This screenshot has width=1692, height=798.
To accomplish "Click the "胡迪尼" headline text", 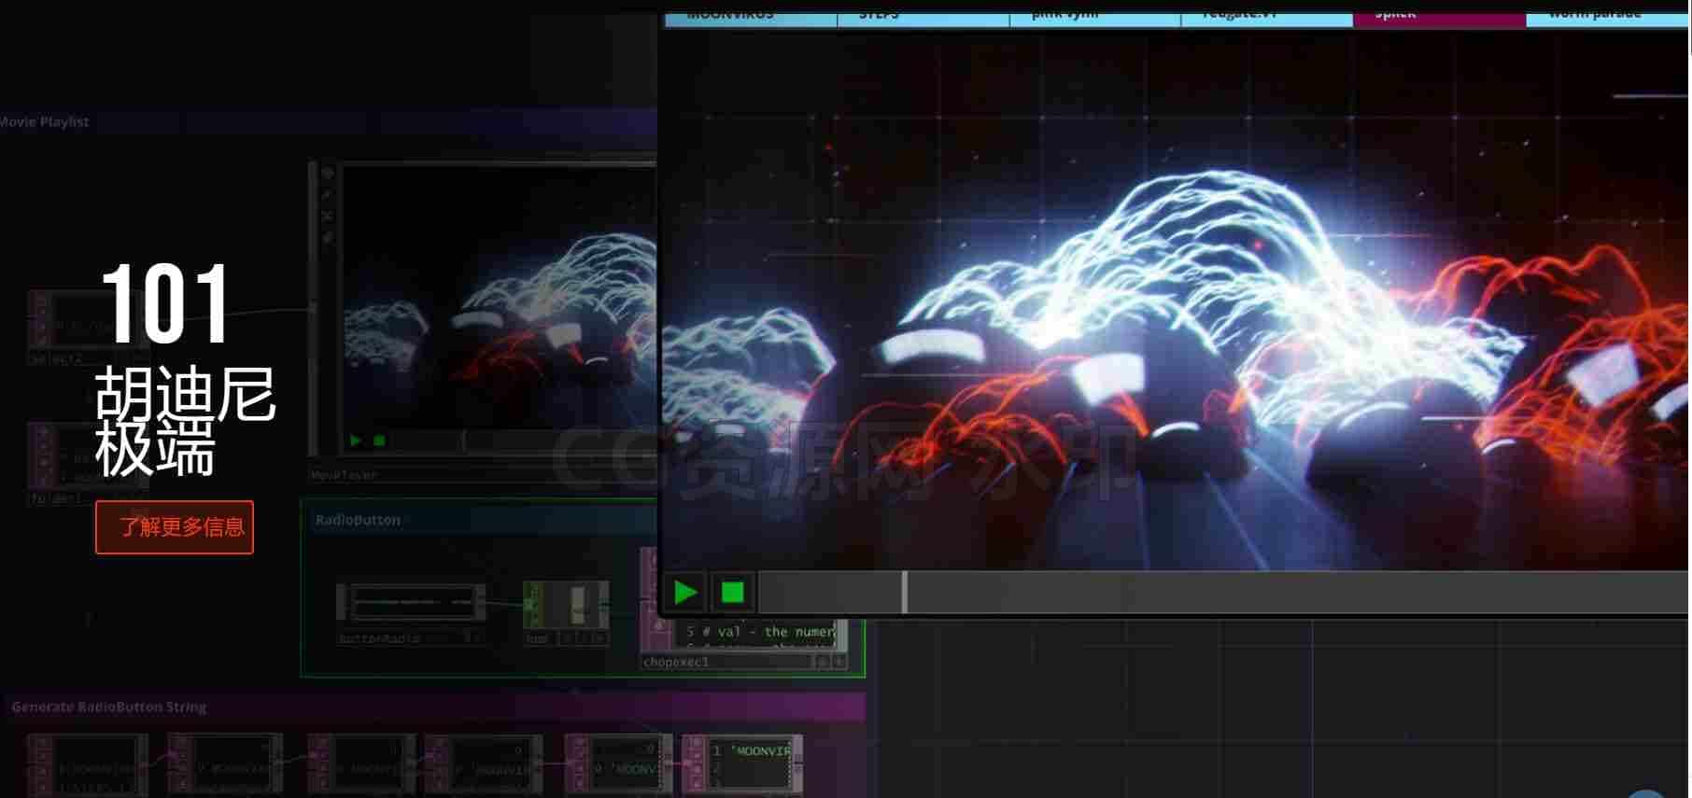I will [x=185, y=392].
